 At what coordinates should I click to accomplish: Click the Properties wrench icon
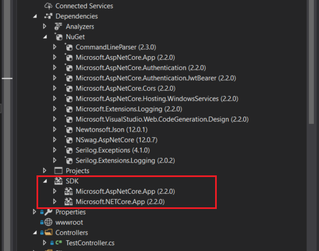(48, 212)
